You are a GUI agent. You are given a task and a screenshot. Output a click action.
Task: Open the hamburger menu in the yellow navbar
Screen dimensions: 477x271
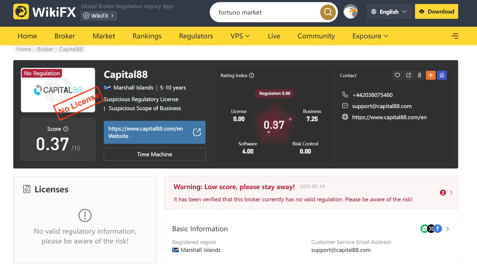tap(455, 36)
